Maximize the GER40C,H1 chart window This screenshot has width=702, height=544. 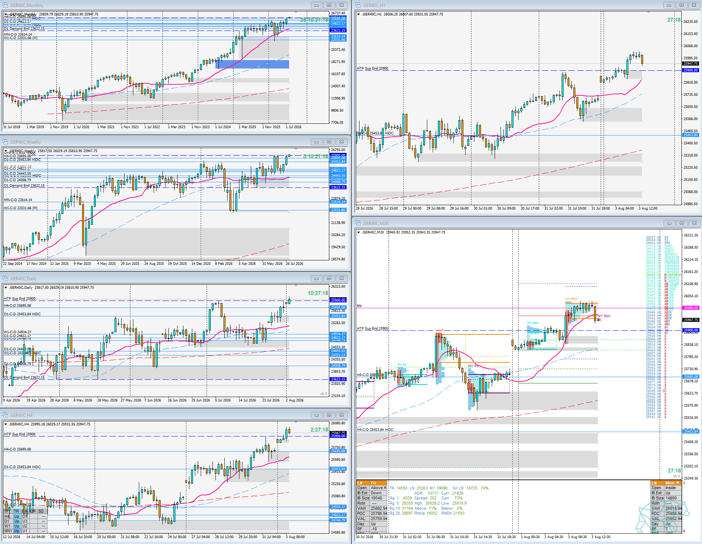681,5
